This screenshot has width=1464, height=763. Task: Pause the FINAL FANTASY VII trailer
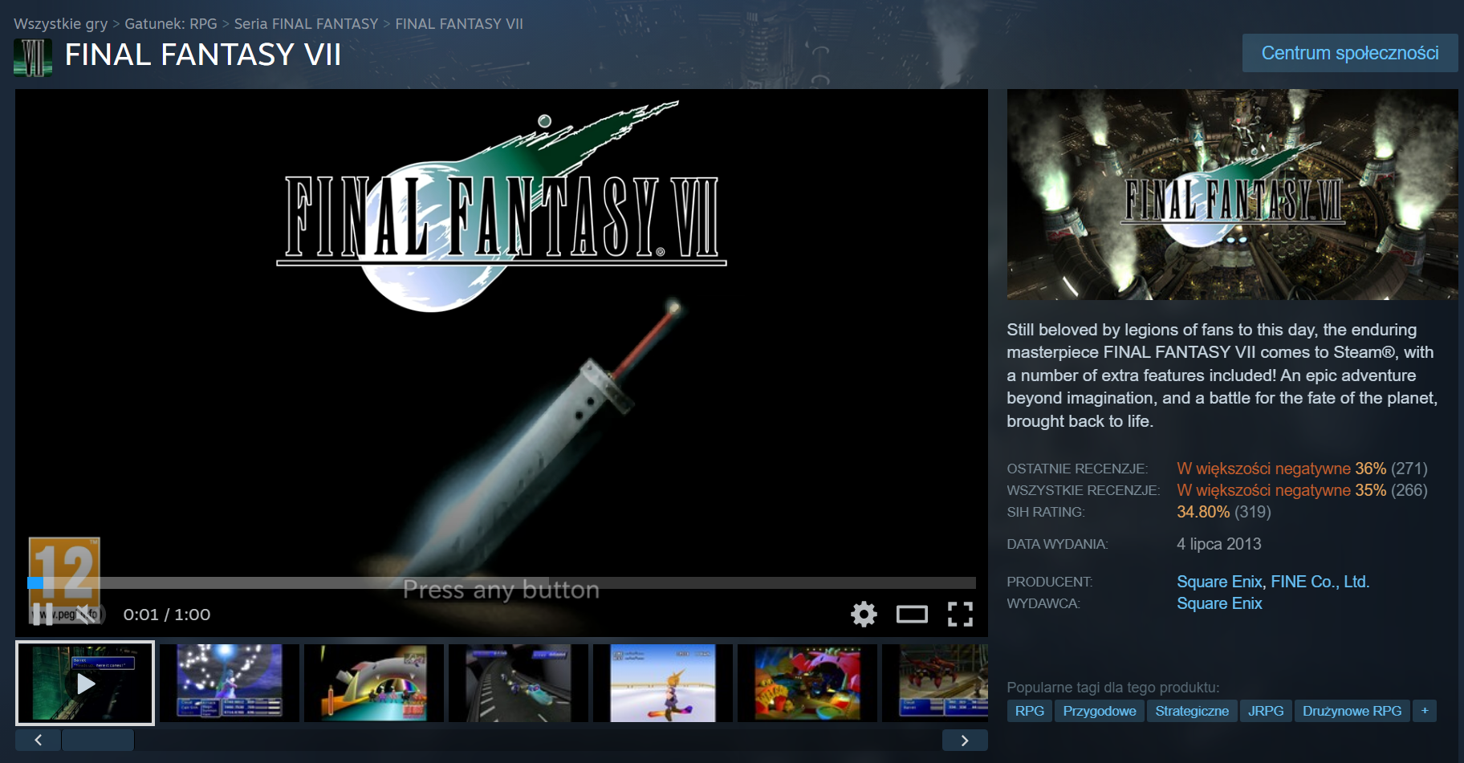pyautogui.click(x=45, y=614)
